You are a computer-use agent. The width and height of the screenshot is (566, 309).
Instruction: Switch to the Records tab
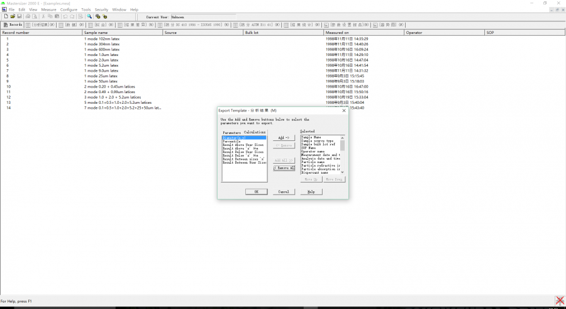coord(13,25)
